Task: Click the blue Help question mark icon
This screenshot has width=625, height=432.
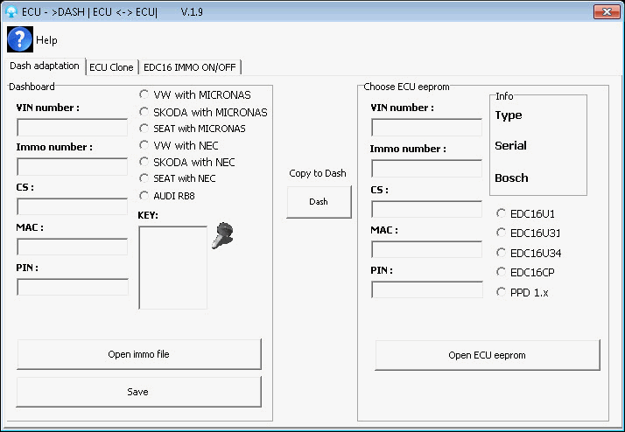Action: tap(19, 39)
